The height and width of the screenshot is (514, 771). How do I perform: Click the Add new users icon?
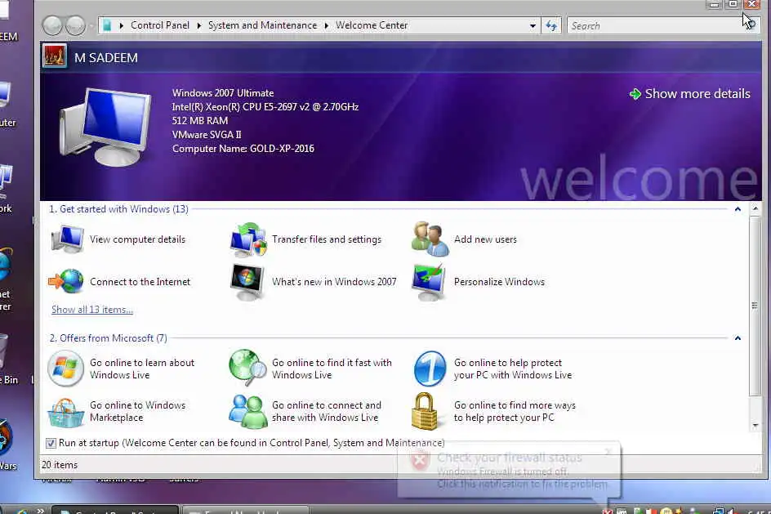[x=430, y=239]
